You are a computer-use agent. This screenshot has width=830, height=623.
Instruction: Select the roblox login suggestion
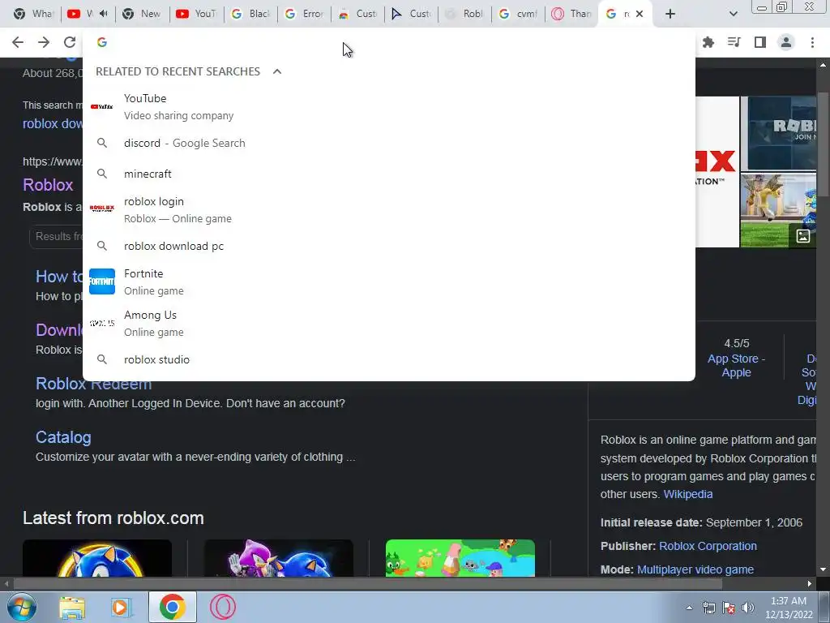coord(389,210)
